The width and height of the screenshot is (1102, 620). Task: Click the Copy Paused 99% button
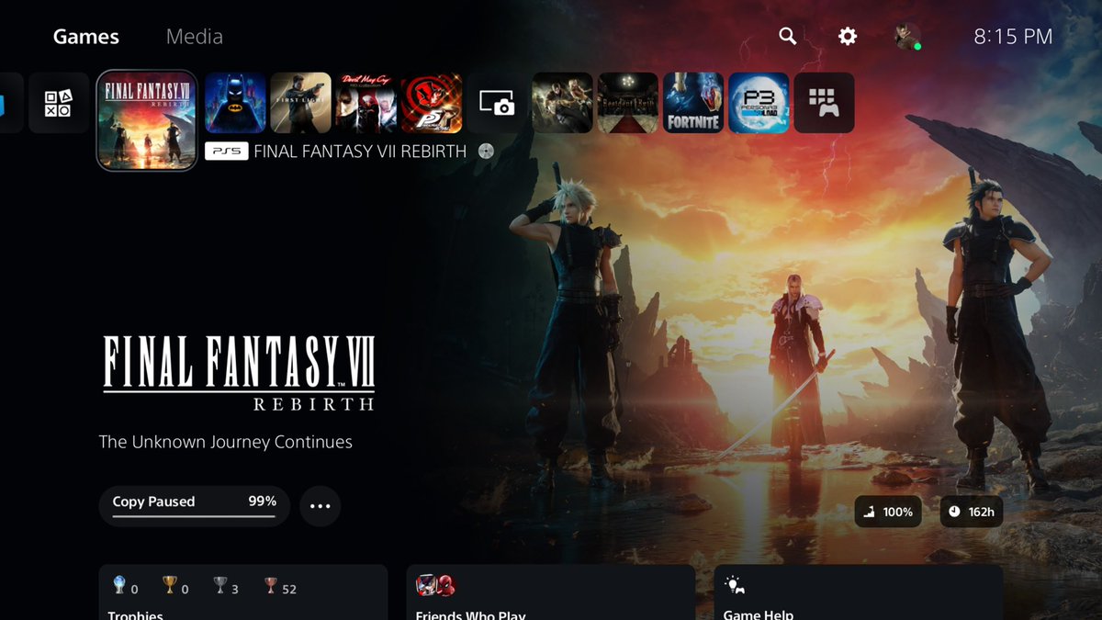click(x=194, y=506)
